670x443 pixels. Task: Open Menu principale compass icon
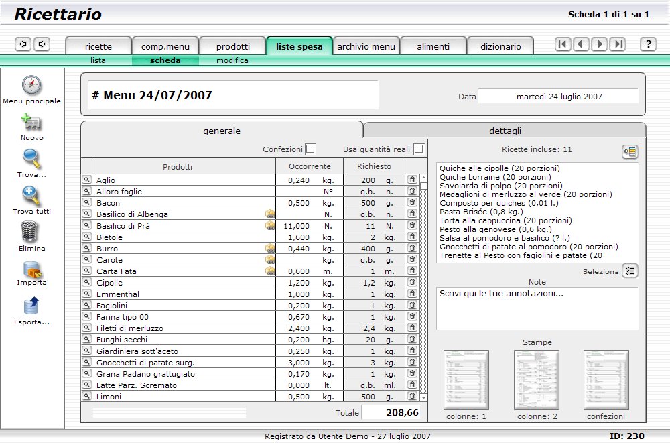(31, 85)
